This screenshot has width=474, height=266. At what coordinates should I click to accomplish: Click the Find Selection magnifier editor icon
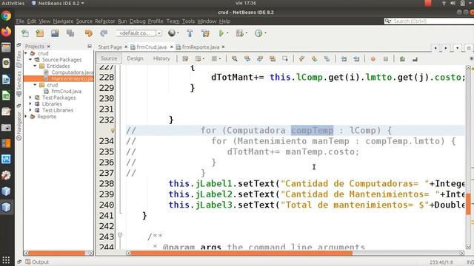234,59
